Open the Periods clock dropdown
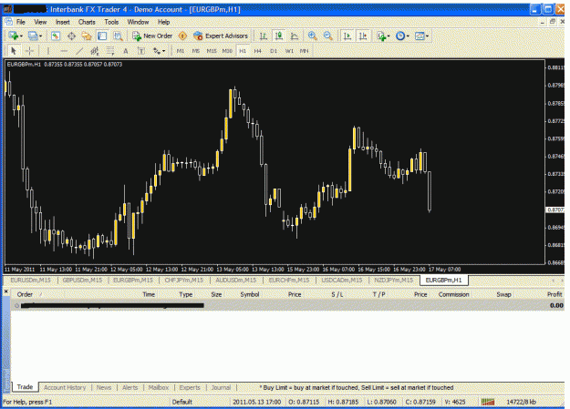570x409 pixels. 402,36
